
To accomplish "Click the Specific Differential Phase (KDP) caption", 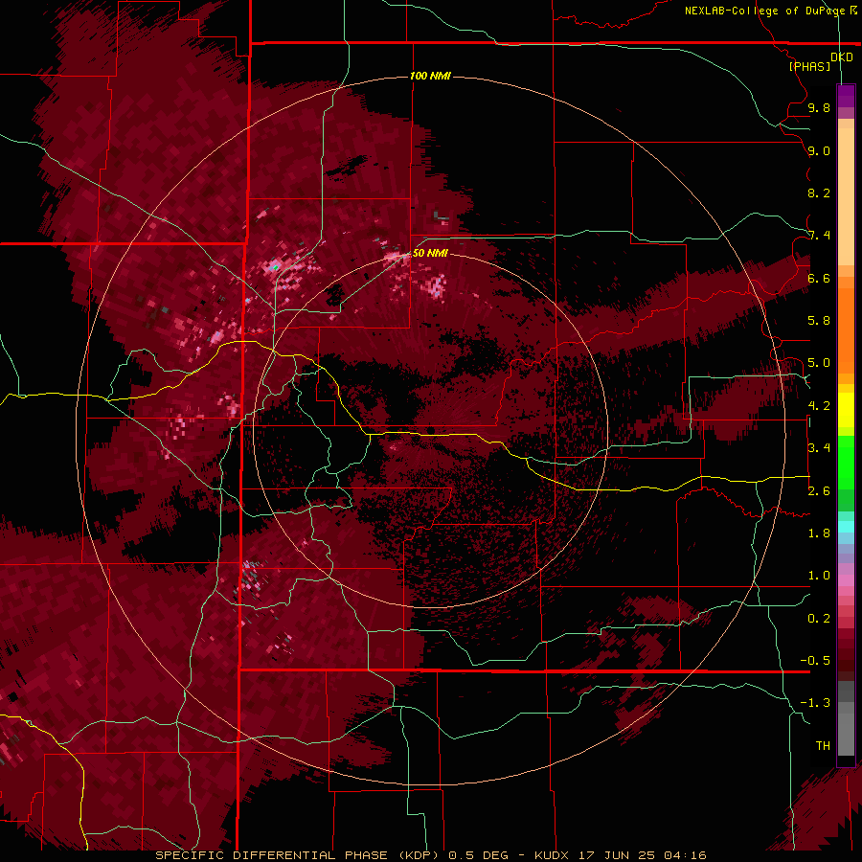I will coord(297,855).
